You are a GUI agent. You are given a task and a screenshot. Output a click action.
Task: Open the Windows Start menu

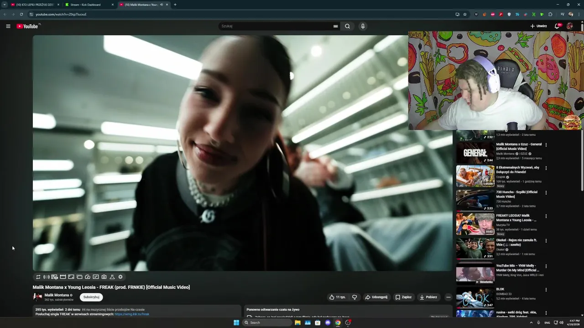pyautogui.click(x=236, y=323)
